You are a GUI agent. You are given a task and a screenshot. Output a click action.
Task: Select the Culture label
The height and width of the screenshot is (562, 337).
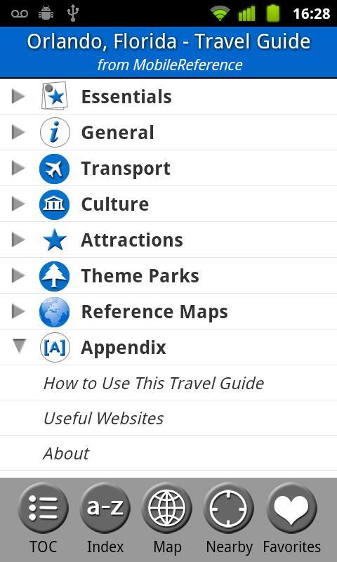coord(115,204)
